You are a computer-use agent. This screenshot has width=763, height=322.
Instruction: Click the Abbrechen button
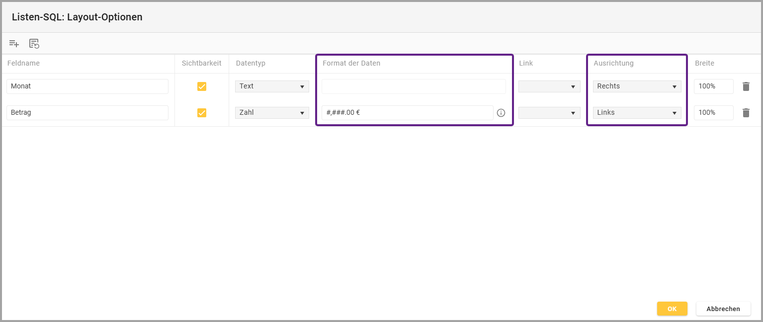723,309
